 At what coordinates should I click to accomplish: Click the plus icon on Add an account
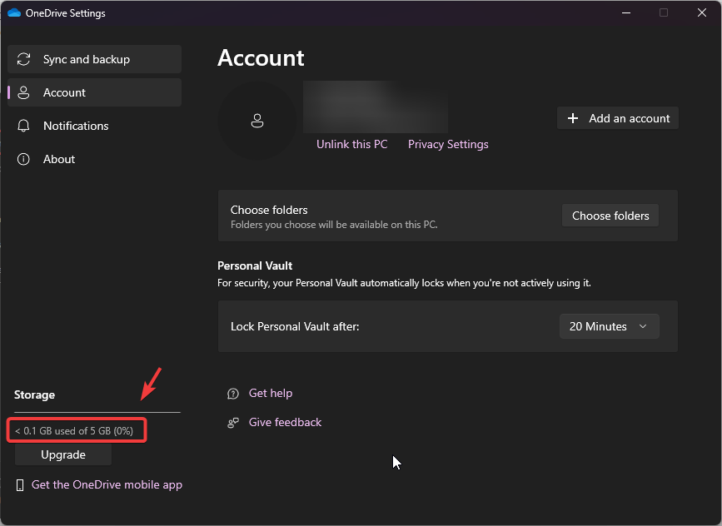click(x=573, y=118)
